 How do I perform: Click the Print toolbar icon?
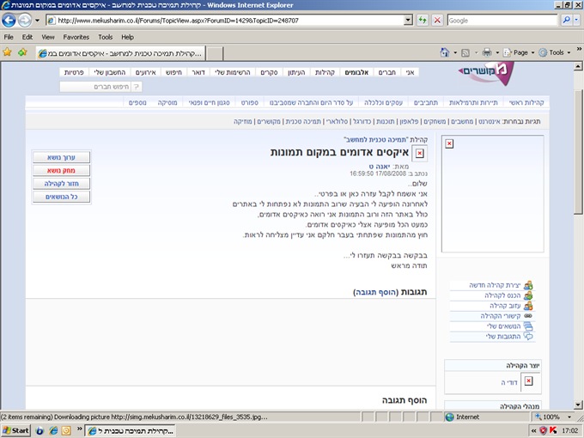pyautogui.click(x=487, y=52)
